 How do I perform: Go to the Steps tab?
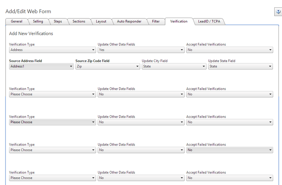[x=58, y=21]
